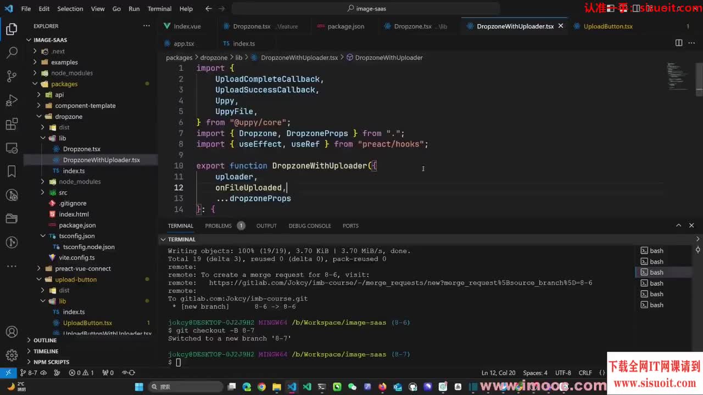Open tsconfig.node.json in the explorer
Image resolution: width=703 pixels, height=395 pixels.
[x=88, y=247]
